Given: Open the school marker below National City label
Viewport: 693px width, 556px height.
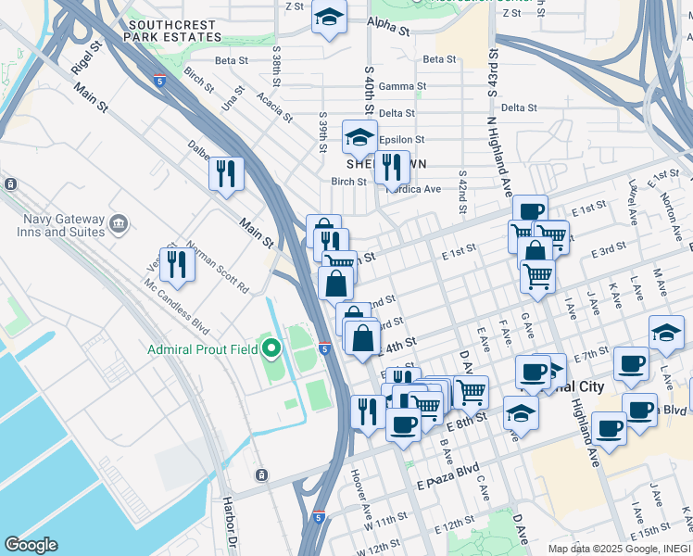Looking at the screenshot, I should (x=521, y=414).
